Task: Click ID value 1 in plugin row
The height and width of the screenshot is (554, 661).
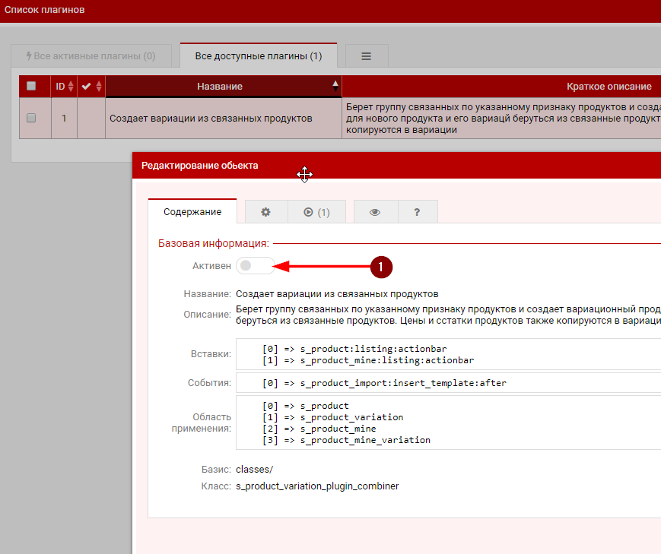Action: pyautogui.click(x=64, y=118)
